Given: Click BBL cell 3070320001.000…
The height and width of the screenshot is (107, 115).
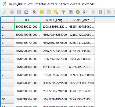Looking at the screenshot, I should 28,83.
